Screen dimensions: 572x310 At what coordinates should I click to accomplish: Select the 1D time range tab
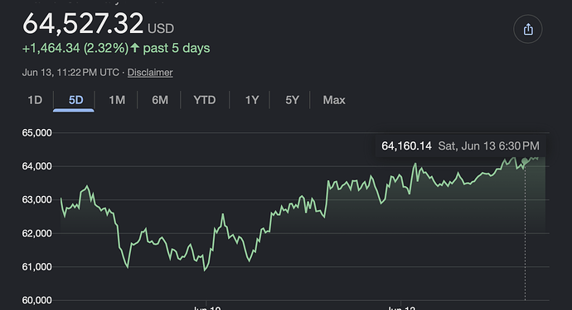tap(35, 100)
